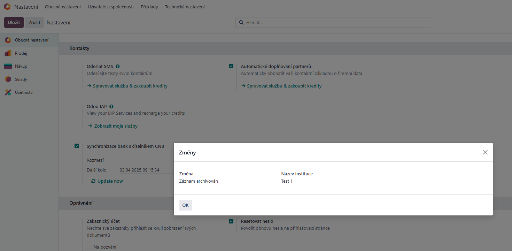
Task: Open the Účetnictví settings section icon
Action: click(x=8, y=92)
